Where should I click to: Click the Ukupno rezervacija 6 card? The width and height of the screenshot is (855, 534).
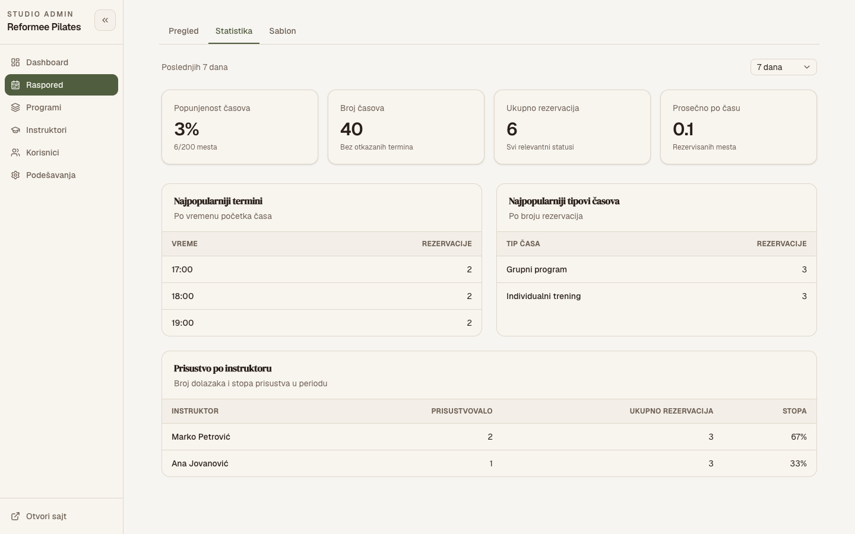[x=572, y=127]
